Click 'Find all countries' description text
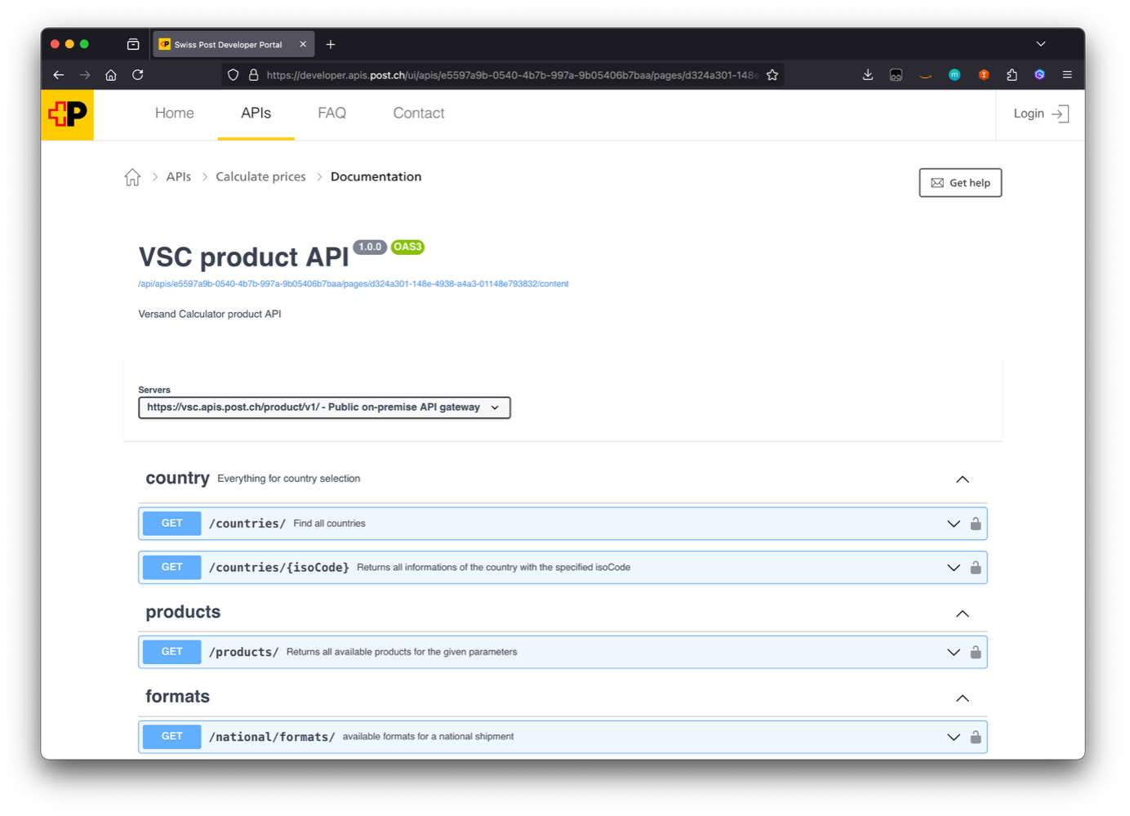This screenshot has height=816, width=1130. click(x=329, y=524)
